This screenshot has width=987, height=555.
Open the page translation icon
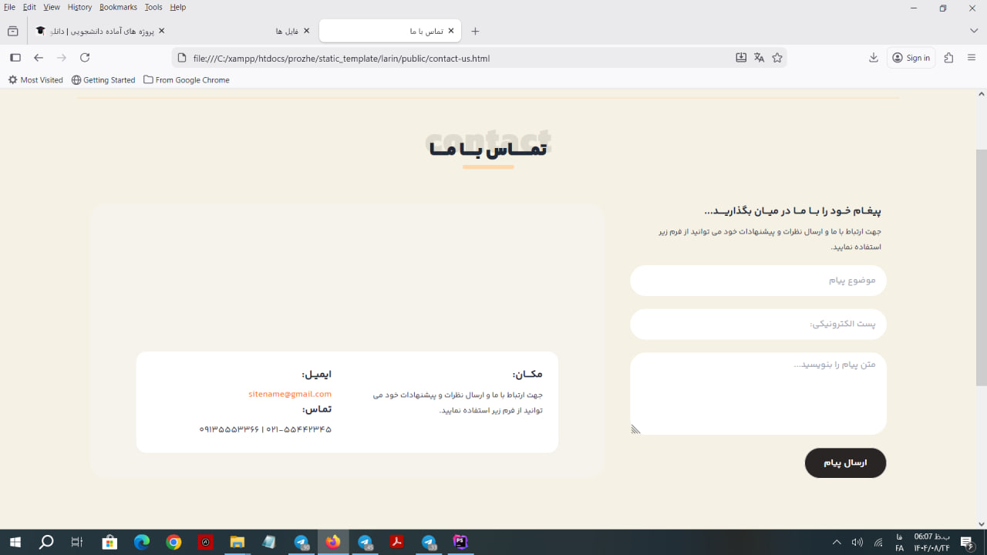pyautogui.click(x=759, y=58)
